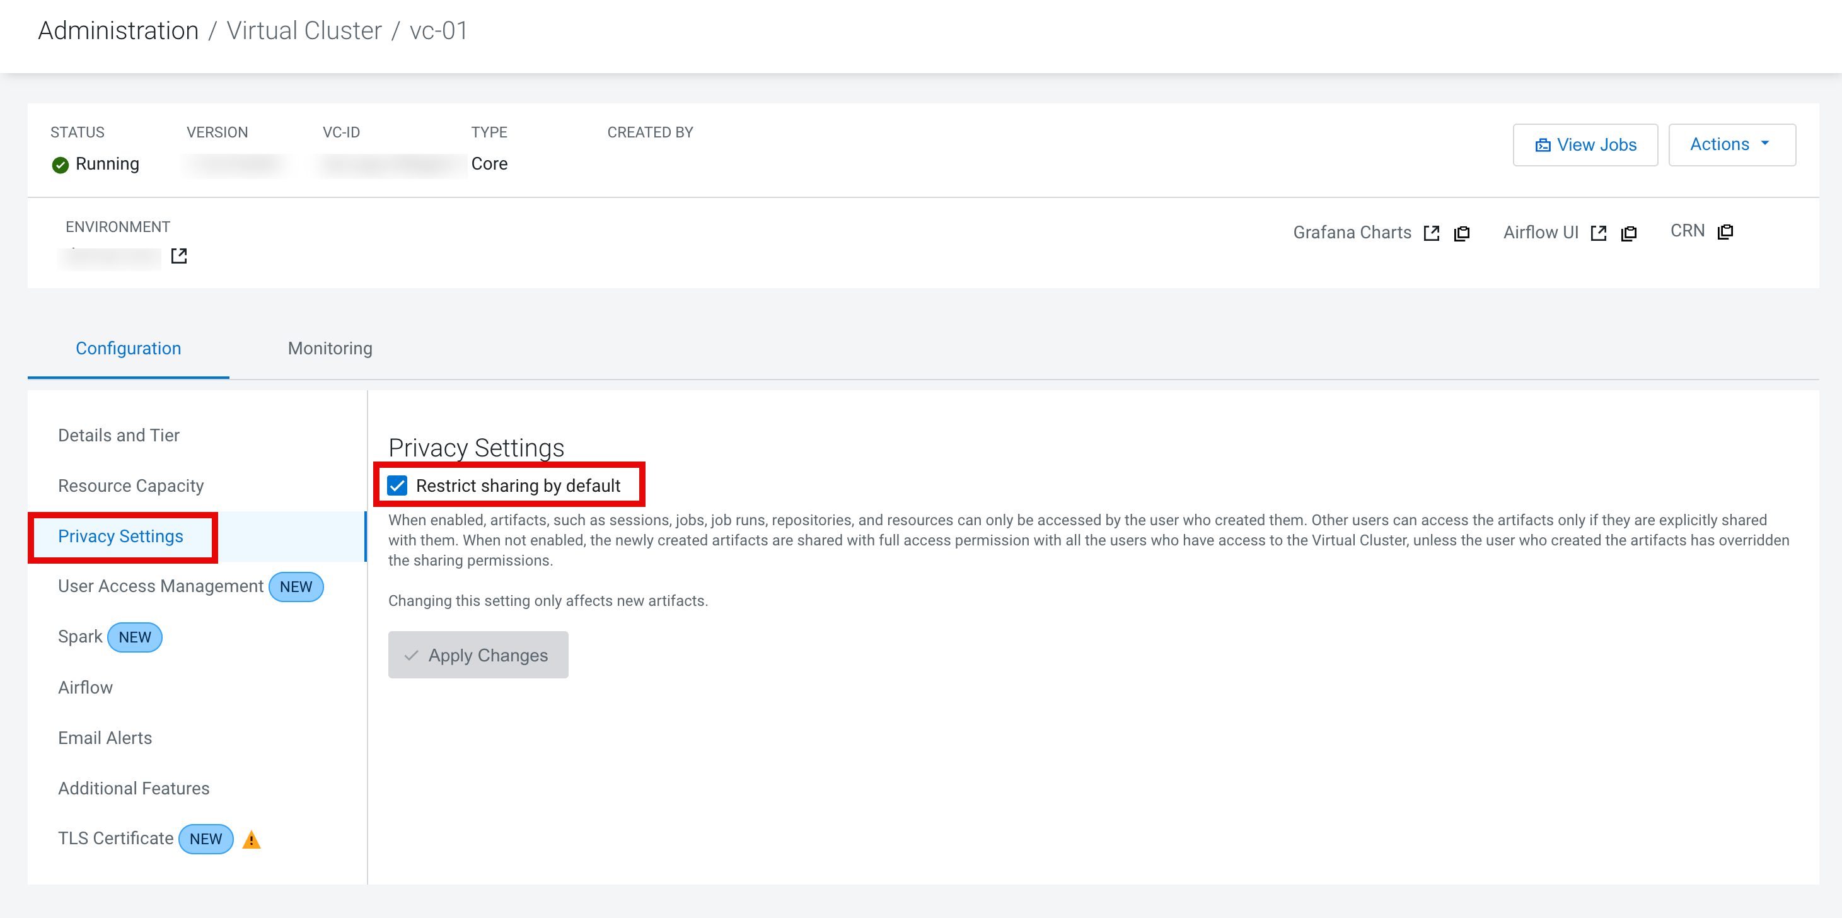Screen dimensions: 1842x918
Task: Expand the Actions dropdown menu
Action: click(x=1731, y=144)
